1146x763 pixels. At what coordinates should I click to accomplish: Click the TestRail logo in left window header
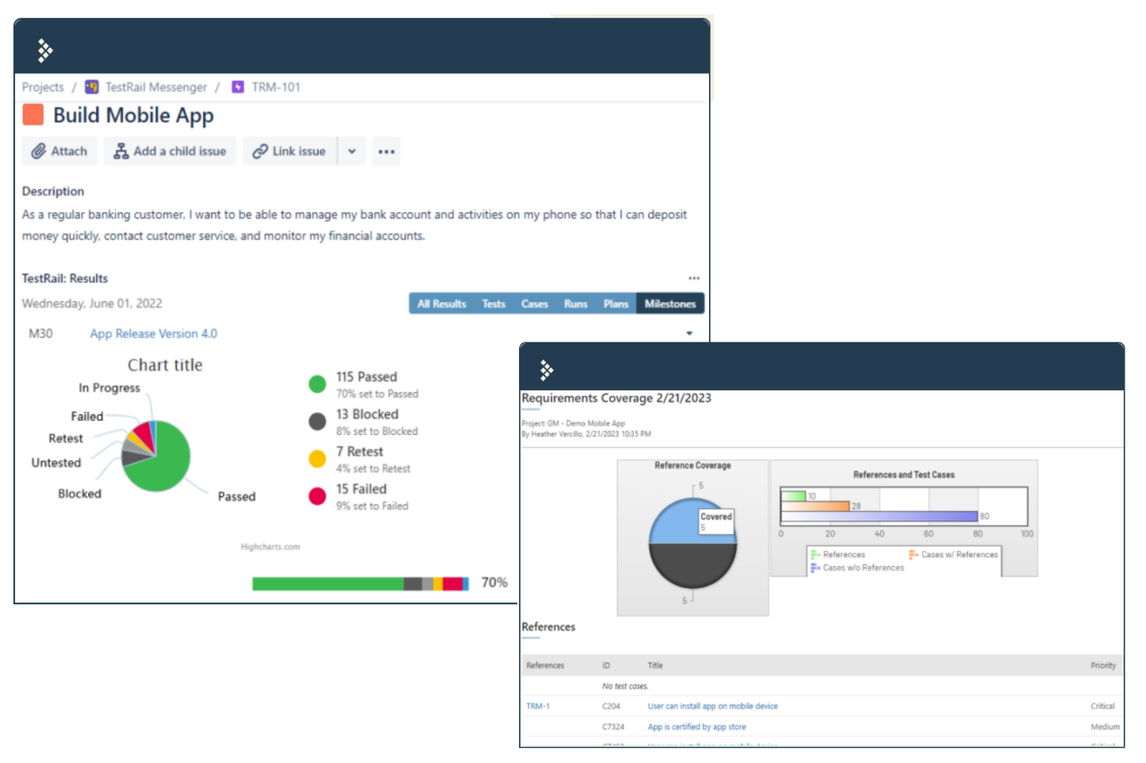coord(45,51)
